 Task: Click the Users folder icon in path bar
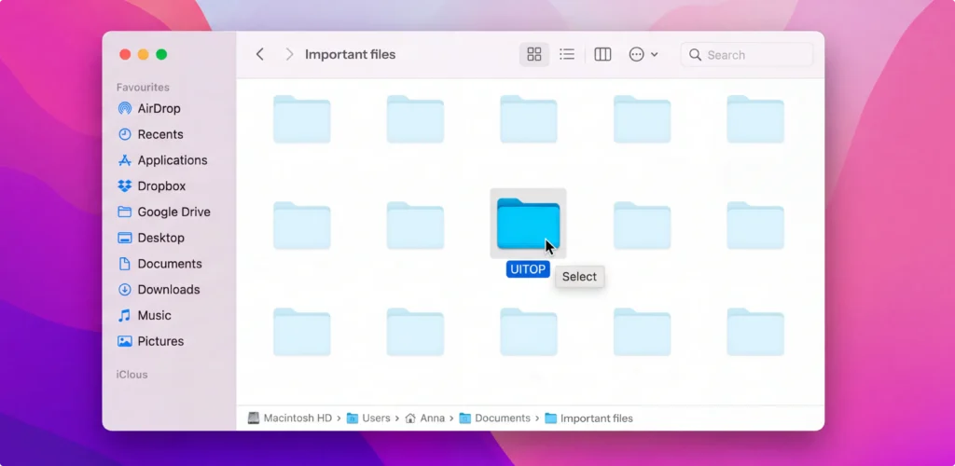(x=352, y=418)
